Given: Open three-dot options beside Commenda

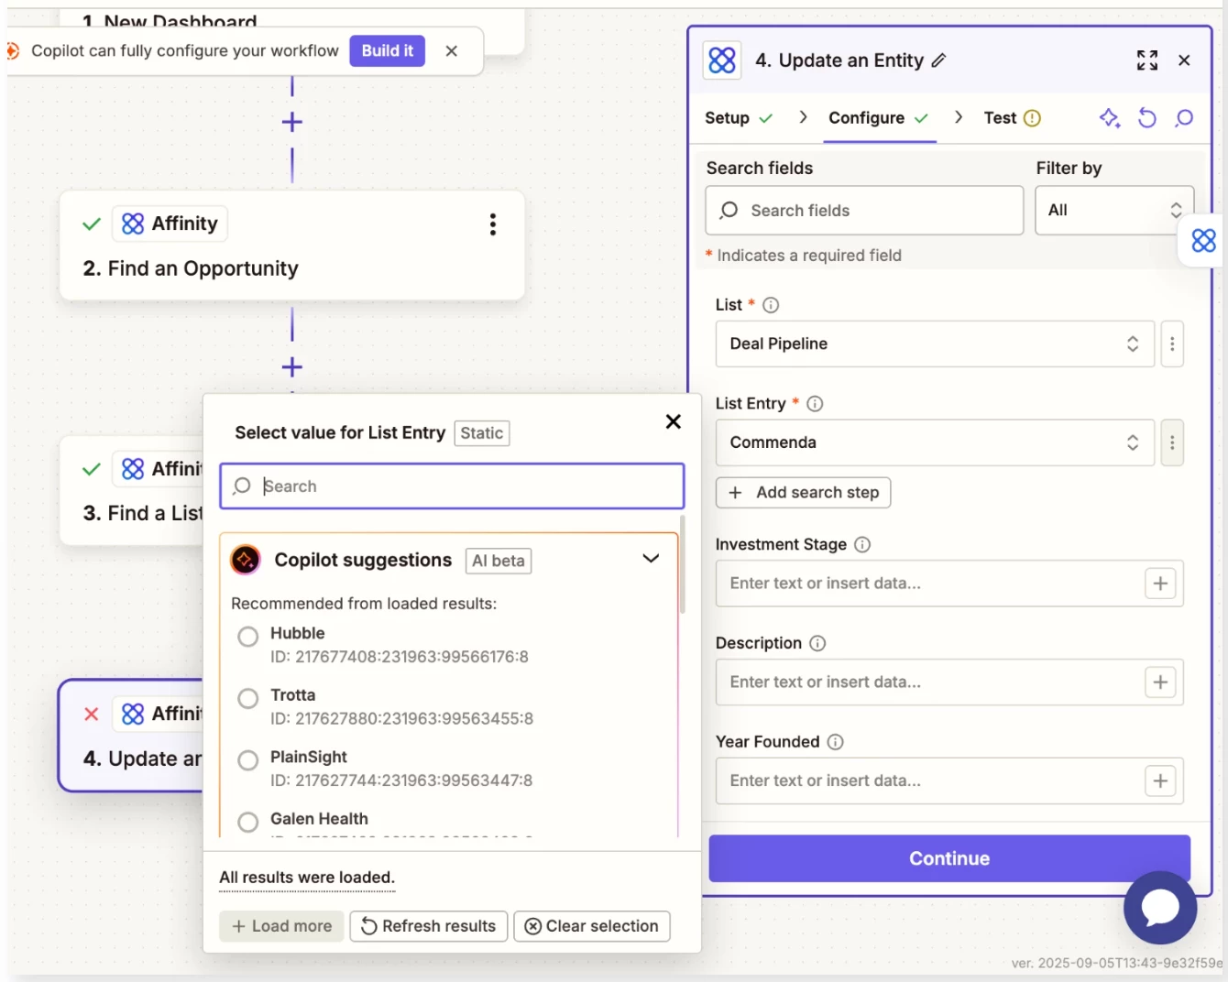Looking at the screenshot, I should click(x=1172, y=443).
